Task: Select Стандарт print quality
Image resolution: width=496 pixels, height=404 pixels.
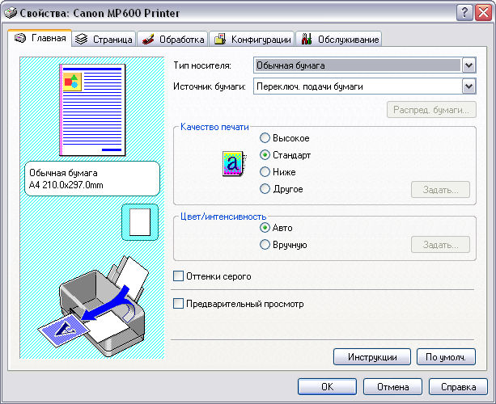Action: pos(285,155)
